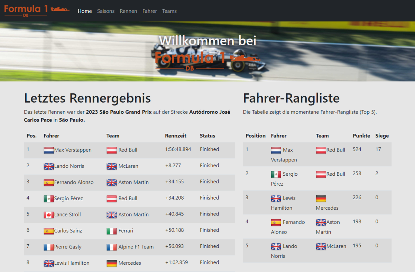Open the Home navigation item
The height and width of the screenshot is (272, 415).
pos(85,11)
